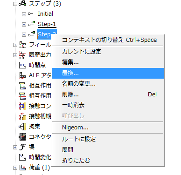Click the コネクタ connector section icon
The image size is (181, 175).
(22, 137)
